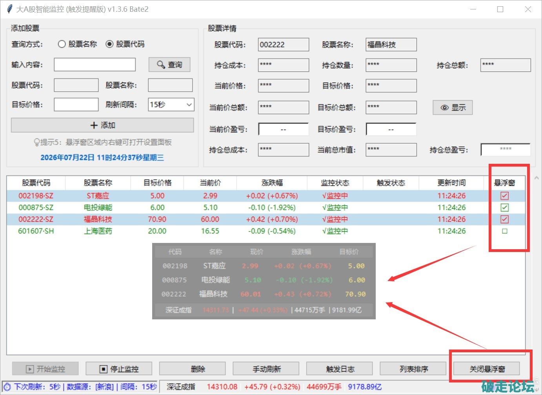Click the 更新时间 column header
The height and width of the screenshot is (395, 542).
pyautogui.click(x=451, y=183)
